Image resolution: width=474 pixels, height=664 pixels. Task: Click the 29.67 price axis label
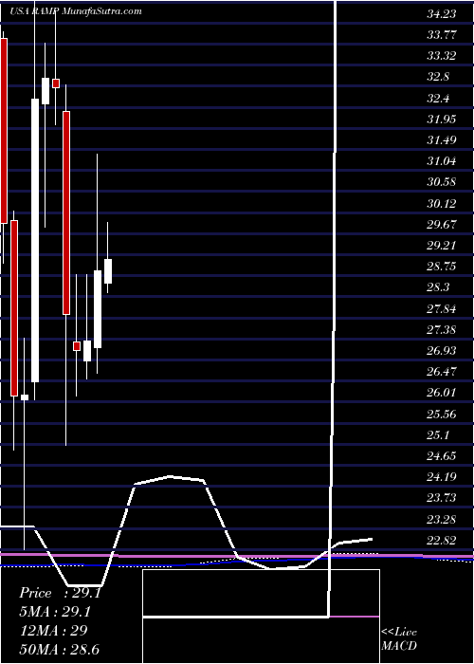tap(442, 225)
